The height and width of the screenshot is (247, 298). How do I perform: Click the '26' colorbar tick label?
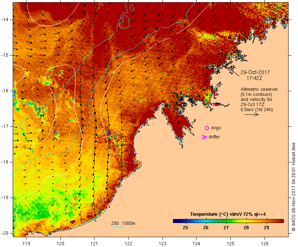pos(206,228)
